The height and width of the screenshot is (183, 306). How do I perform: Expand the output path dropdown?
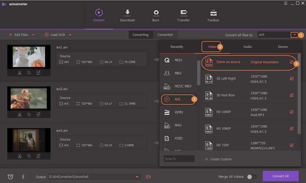[137, 177]
